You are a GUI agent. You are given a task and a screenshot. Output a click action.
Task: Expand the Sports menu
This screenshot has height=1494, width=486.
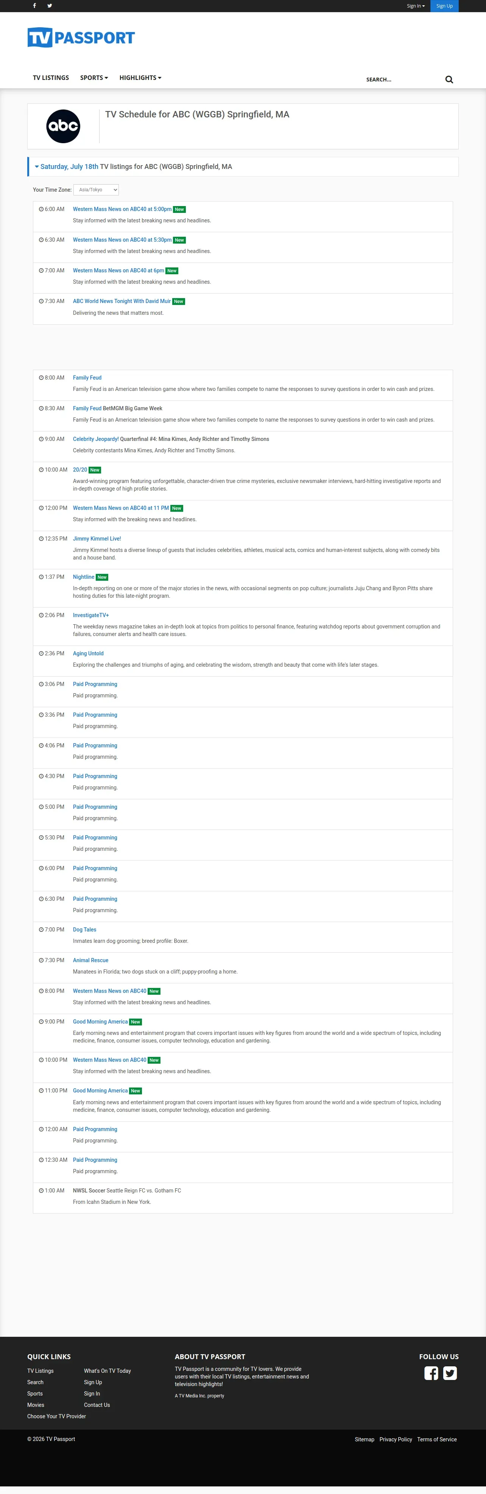(94, 78)
